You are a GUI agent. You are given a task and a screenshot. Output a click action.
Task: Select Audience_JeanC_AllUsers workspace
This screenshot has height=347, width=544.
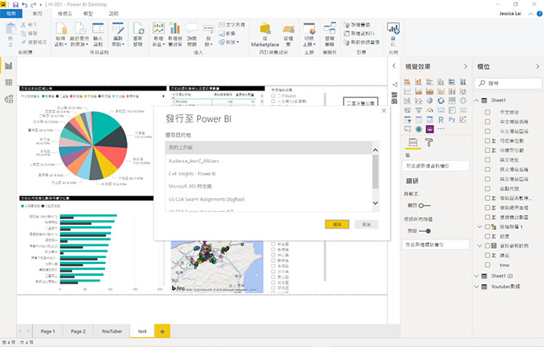(268, 161)
